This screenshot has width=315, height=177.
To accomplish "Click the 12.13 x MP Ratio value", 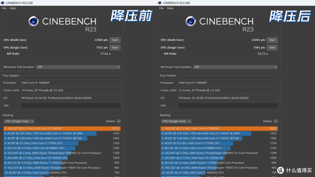I will pyautogui.click(x=262, y=54).
